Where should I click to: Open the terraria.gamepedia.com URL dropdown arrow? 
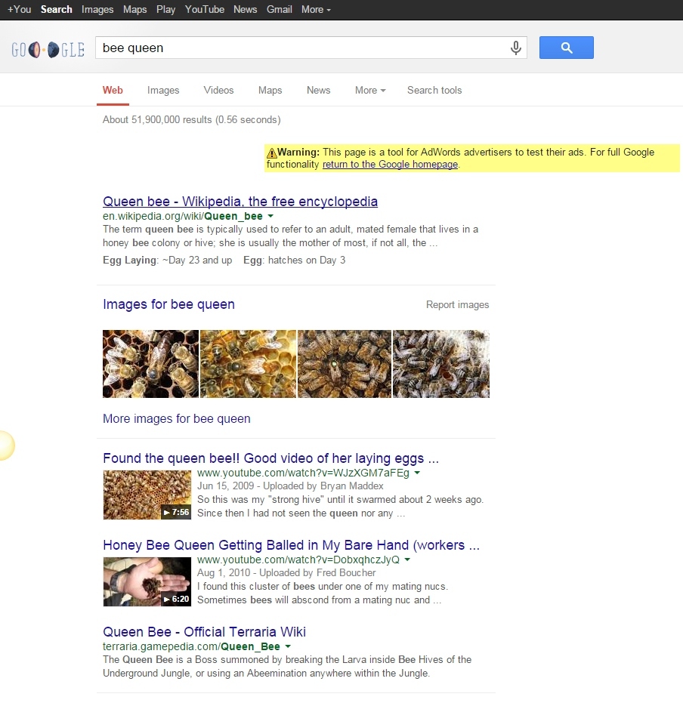click(288, 646)
